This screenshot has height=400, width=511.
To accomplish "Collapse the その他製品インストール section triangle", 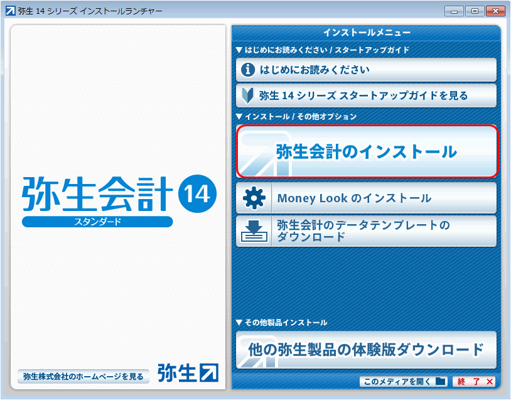I will [239, 322].
